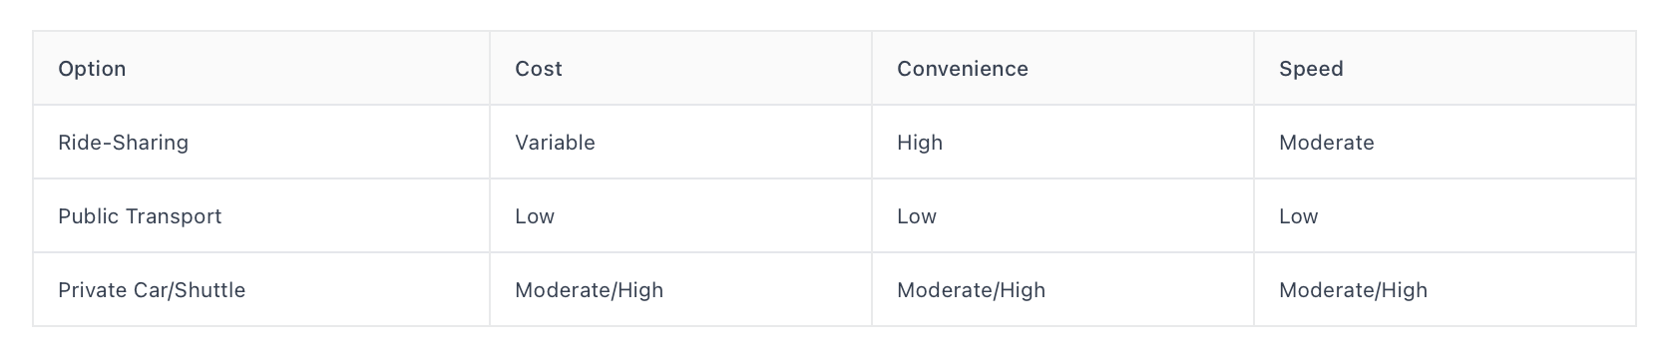Click the Convenience column header
This screenshot has width=1668, height=359.
click(963, 69)
